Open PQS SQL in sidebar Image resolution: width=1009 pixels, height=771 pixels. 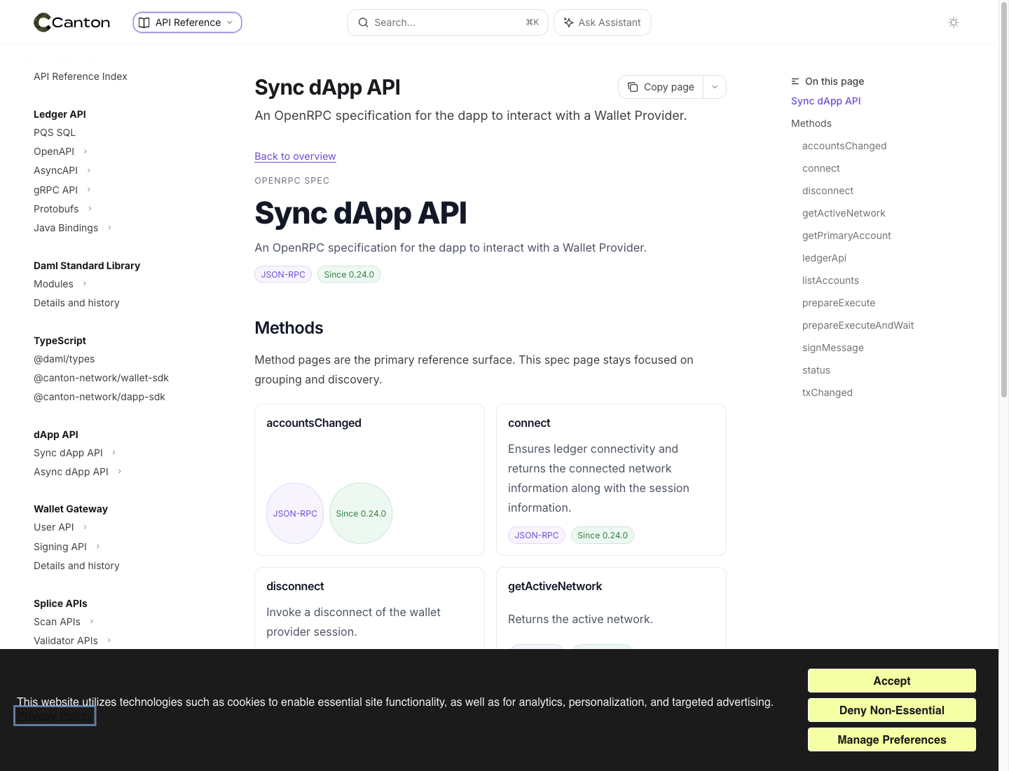pos(55,132)
